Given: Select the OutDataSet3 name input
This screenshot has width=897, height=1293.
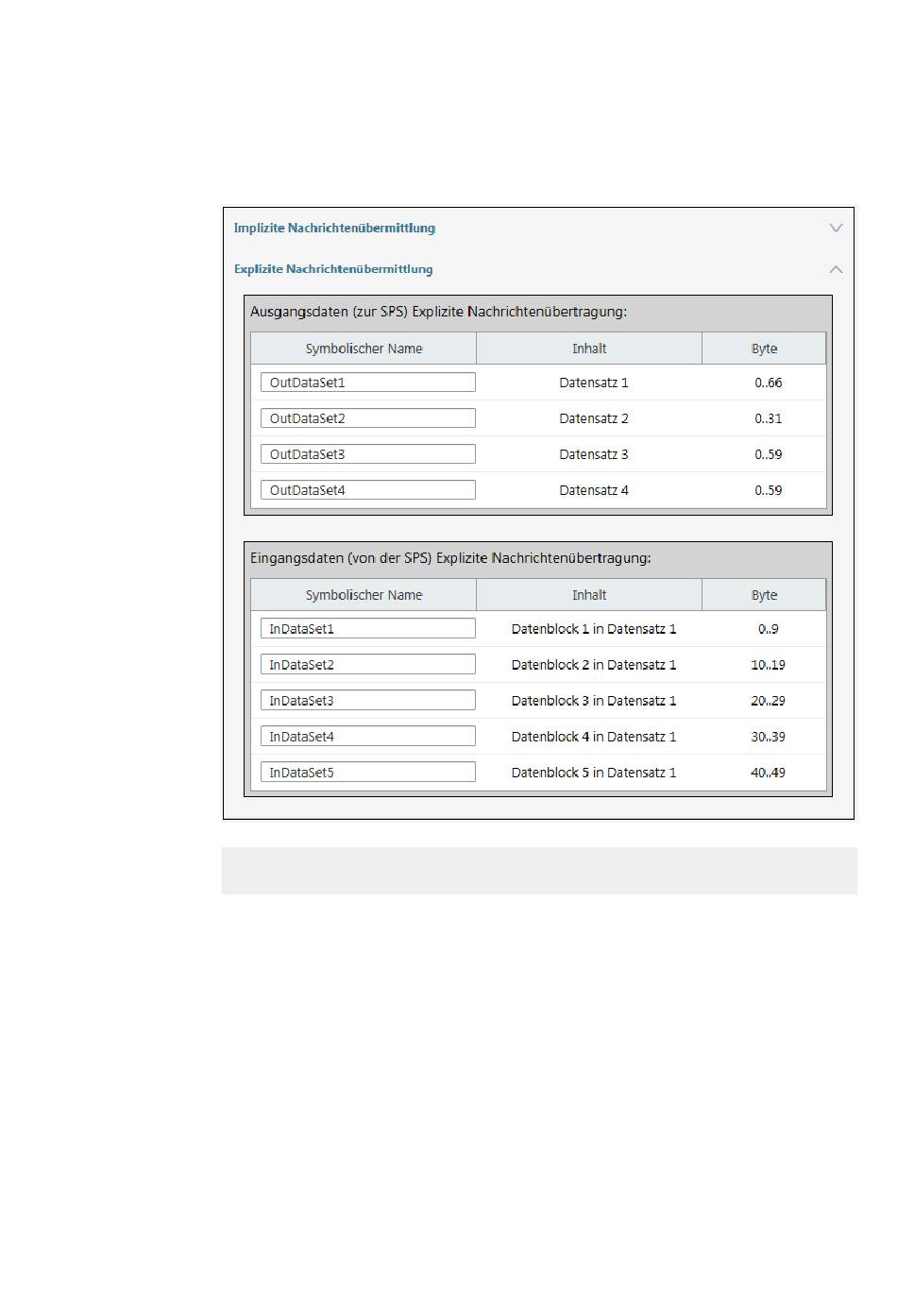Looking at the screenshot, I should coord(367,454).
